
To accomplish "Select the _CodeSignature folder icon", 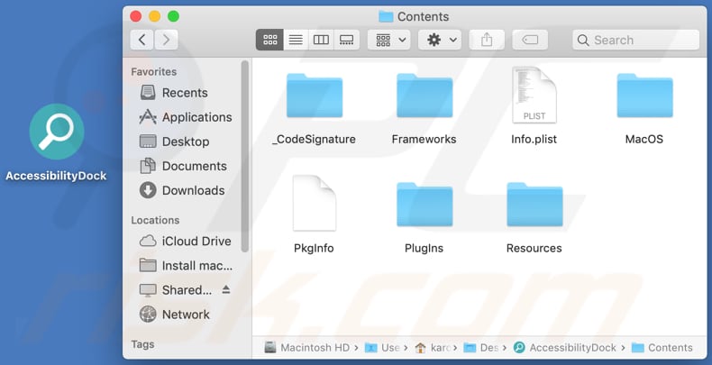I will (x=315, y=96).
